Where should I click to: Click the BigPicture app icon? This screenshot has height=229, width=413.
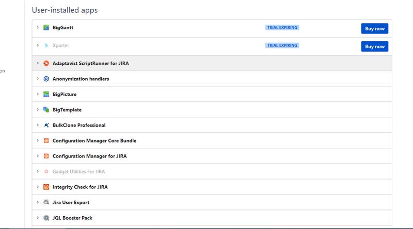(x=46, y=94)
